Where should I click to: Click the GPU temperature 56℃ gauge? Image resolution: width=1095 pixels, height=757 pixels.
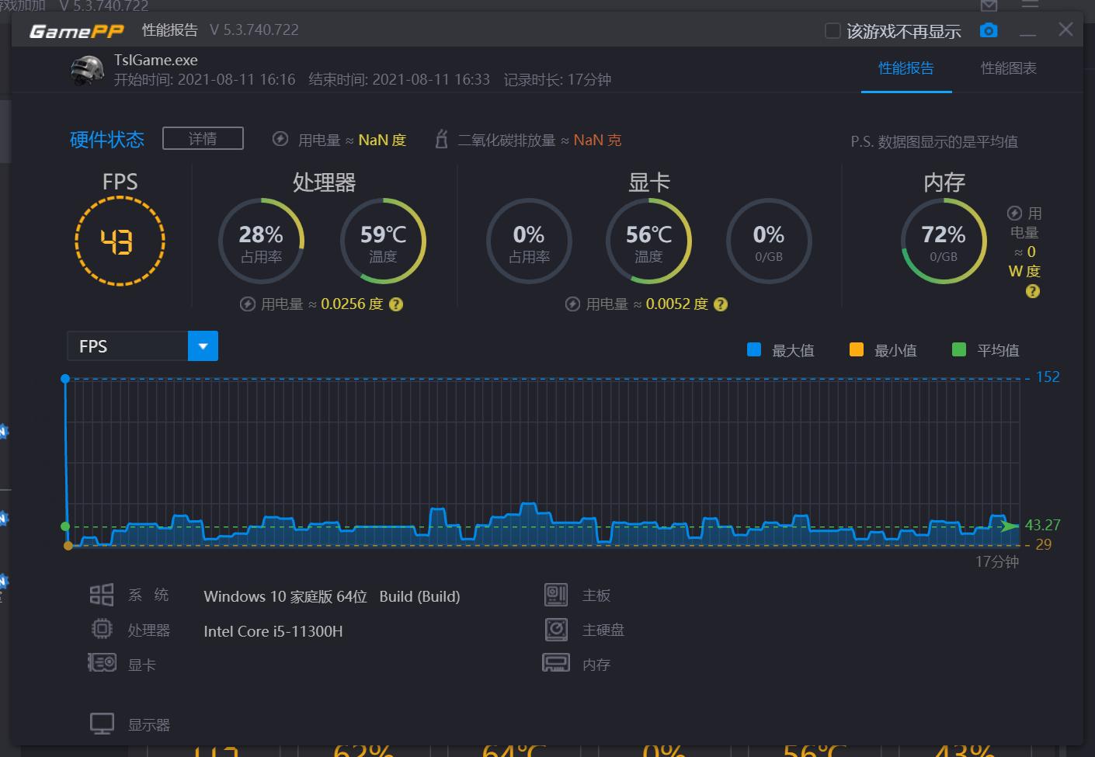(x=648, y=241)
